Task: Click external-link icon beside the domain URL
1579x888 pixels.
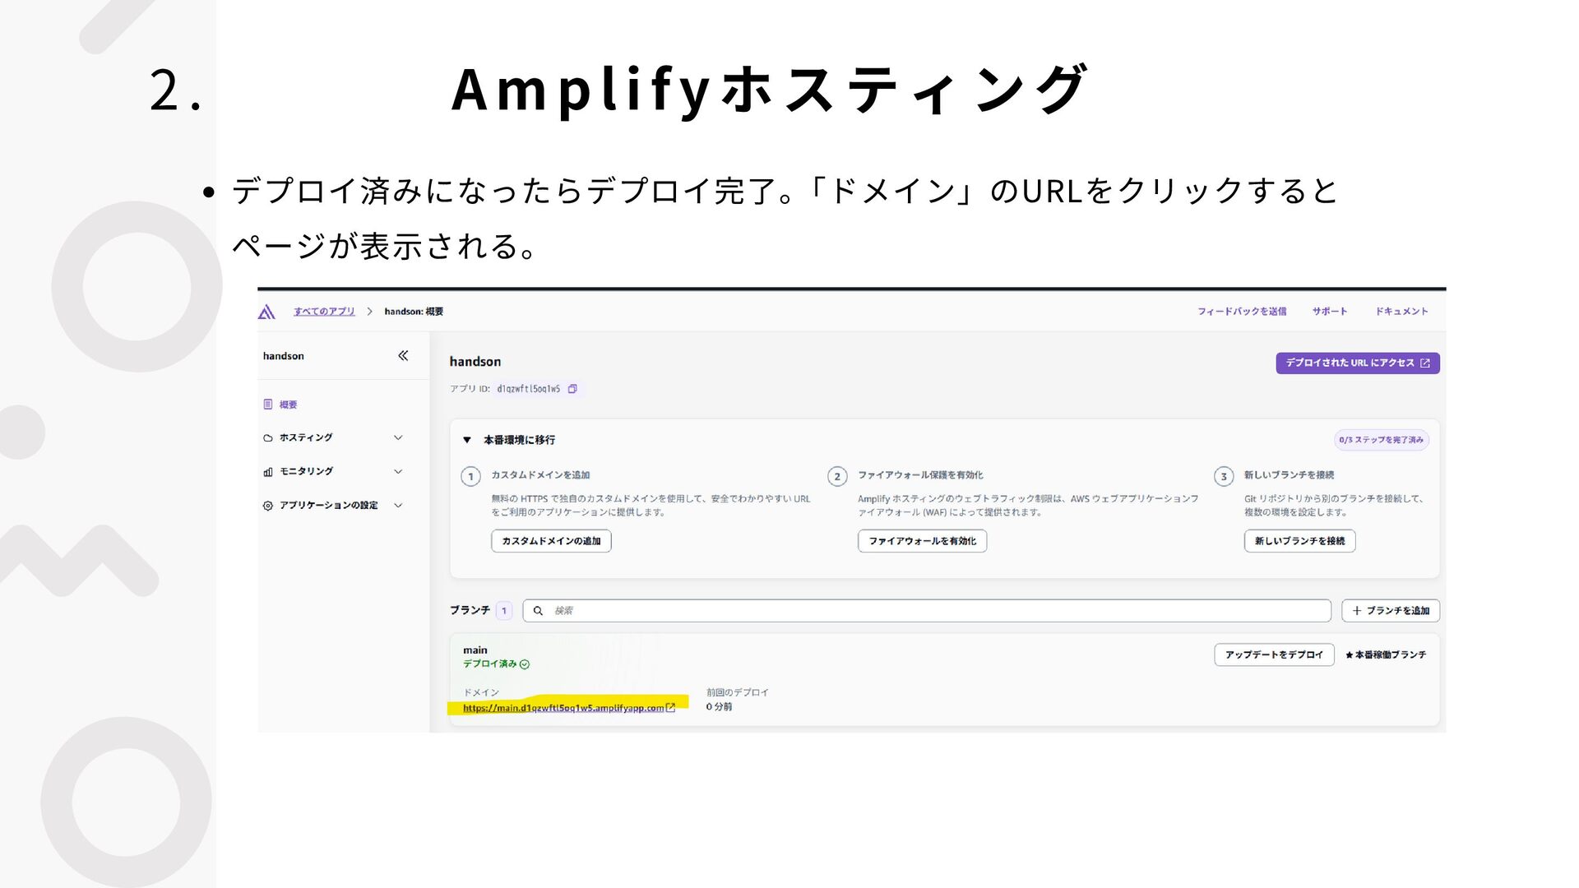Action: click(x=670, y=707)
